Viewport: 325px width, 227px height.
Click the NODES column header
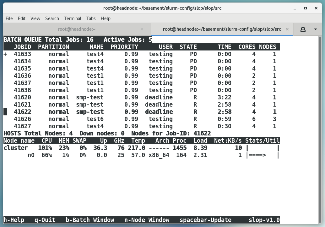(x=268, y=47)
